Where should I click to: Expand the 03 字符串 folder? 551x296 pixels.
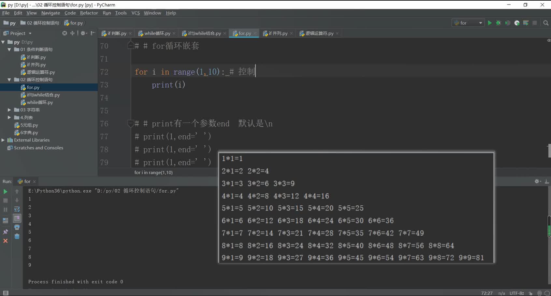tap(9, 110)
